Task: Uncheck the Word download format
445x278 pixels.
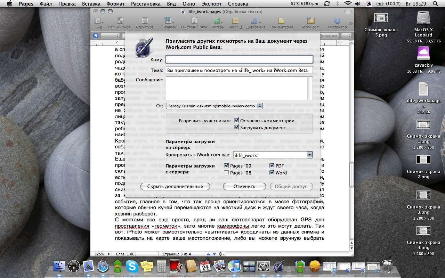Action: [x=272, y=173]
